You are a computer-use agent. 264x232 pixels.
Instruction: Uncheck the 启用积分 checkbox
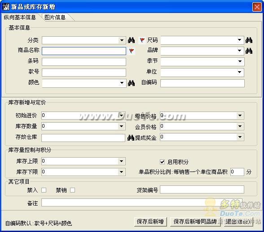(162, 162)
